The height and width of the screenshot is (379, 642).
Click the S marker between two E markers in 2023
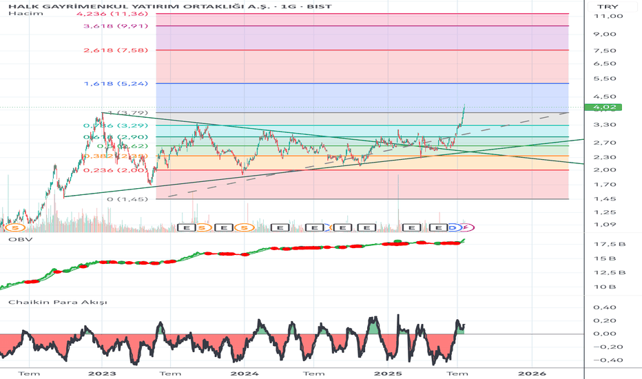pos(202,228)
